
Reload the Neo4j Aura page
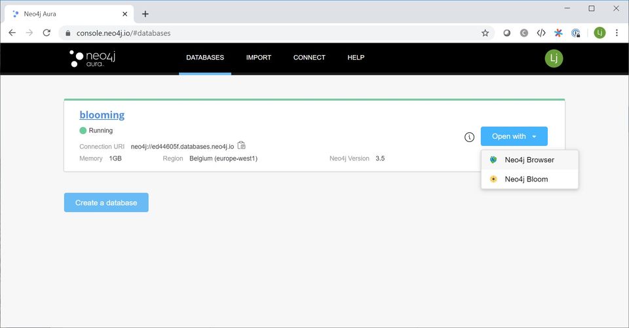pos(47,33)
